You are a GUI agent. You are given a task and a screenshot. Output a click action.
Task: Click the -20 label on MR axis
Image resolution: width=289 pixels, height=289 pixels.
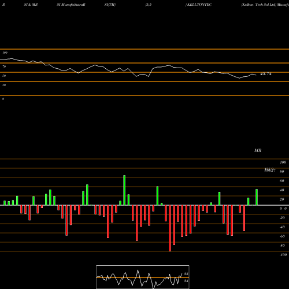point(282,218)
